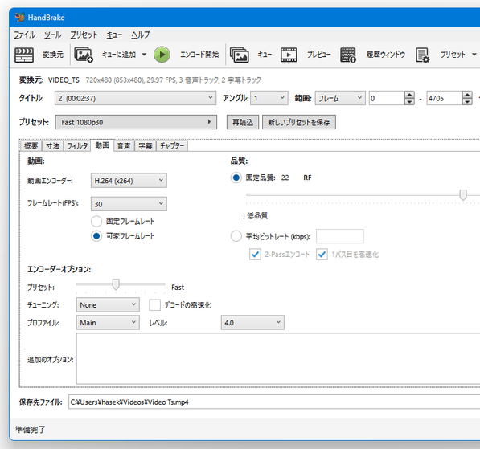Open the ヘルプ menu
Screen dimensions: 480x449
tap(141, 35)
